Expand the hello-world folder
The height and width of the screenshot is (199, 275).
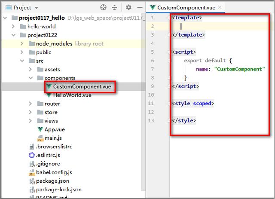point(13,27)
